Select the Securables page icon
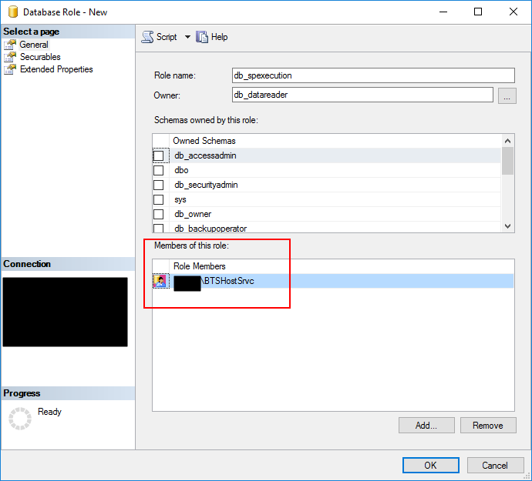Viewport: 532px width, 481px height. point(10,57)
